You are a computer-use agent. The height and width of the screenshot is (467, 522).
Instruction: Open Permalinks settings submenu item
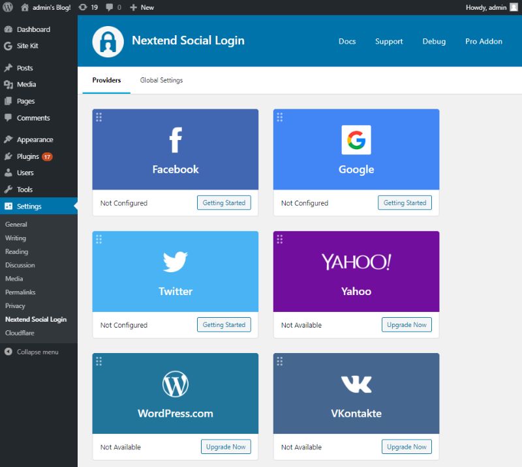tap(20, 292)
